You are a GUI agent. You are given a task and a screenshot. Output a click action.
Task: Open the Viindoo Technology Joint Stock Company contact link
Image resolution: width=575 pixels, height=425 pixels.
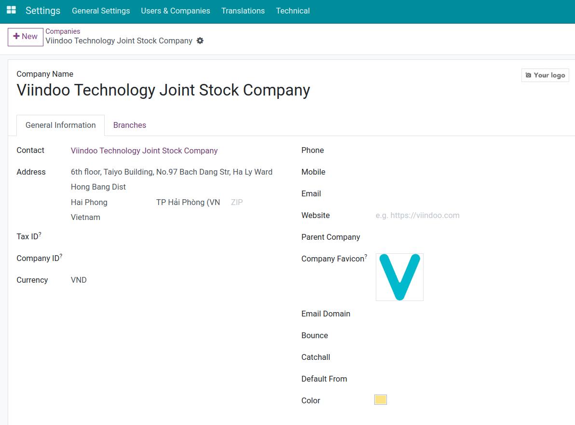tap(144, 151)
